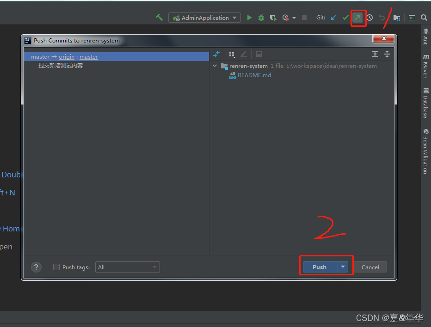Select the README.md file
The height and width of the screenshot is (327, 431).
tap(254, 75)
